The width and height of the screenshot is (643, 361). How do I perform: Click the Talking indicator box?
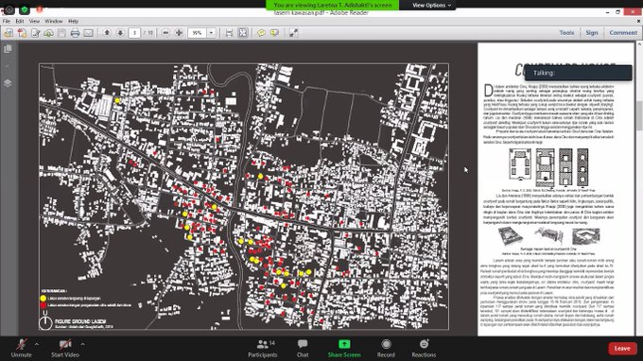(x=578, y=73)
